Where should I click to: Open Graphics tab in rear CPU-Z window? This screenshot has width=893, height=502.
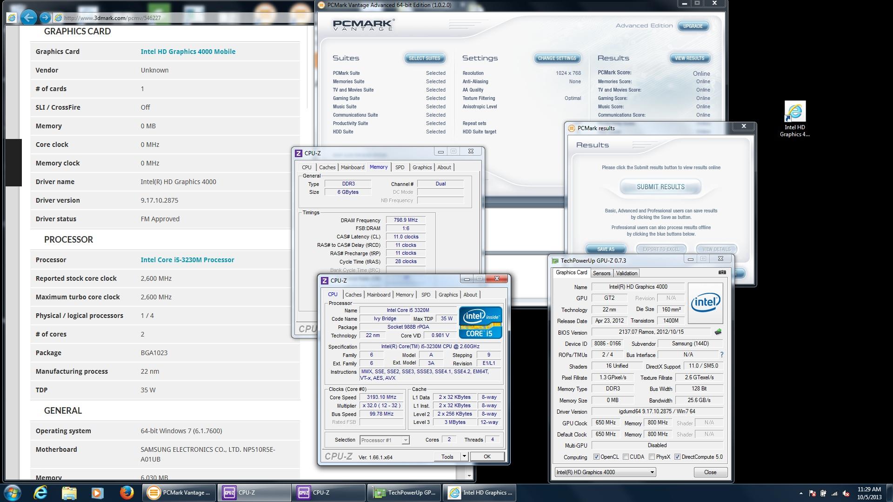point(422,167)
